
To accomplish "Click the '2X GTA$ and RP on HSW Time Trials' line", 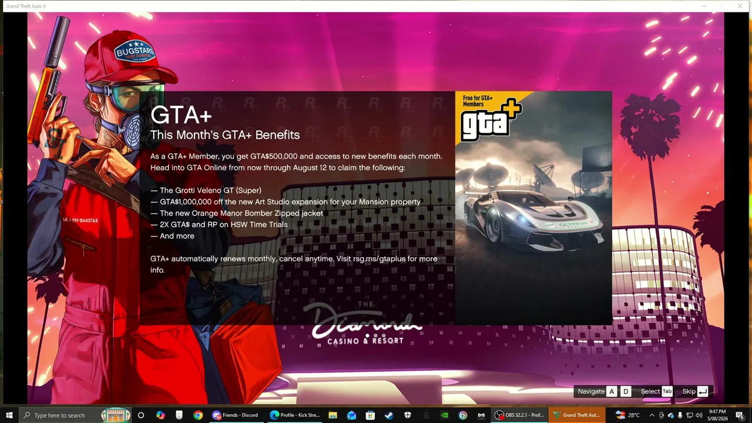I will (x=219, y=224).
